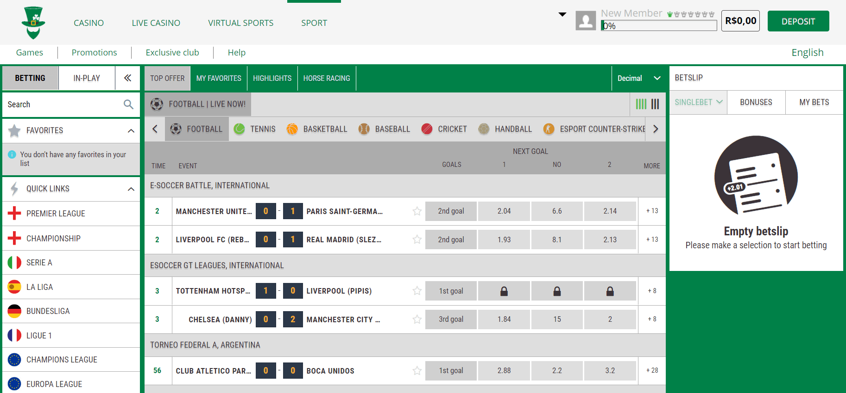Click the Help link
The image size is (846, 393).
(x=237, y=53)
